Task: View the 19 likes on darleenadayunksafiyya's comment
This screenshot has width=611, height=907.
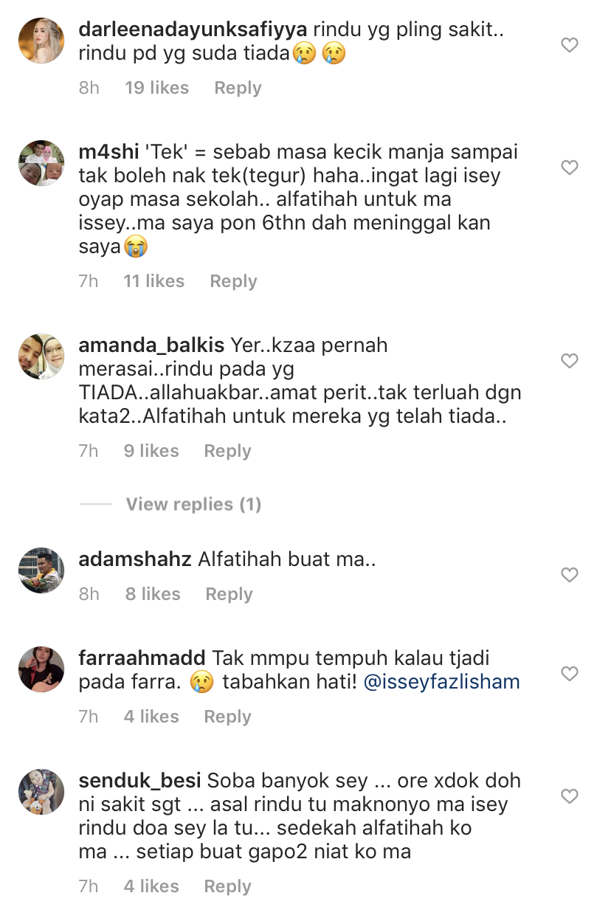Action: [157, 88]
